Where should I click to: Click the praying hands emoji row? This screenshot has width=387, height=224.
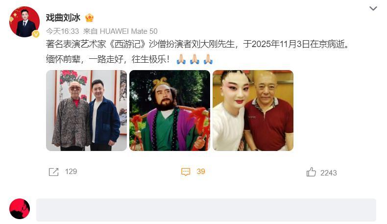(194, 59)
